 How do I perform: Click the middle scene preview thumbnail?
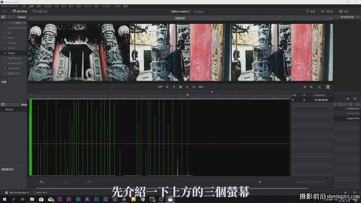point(180,52)
